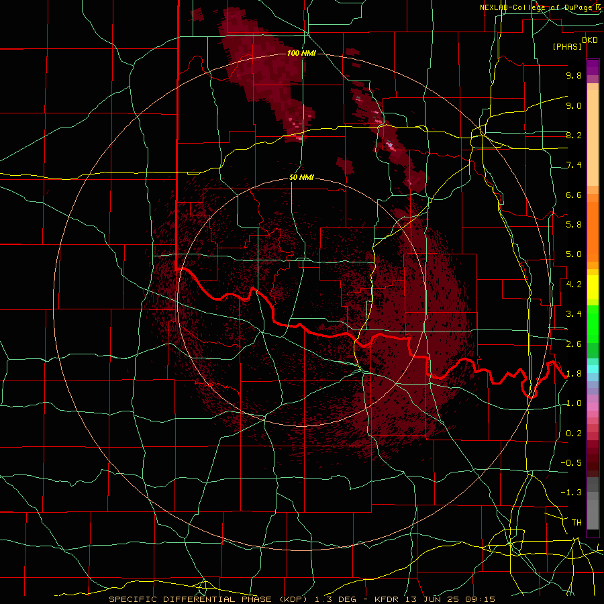Viewport: 604px width, 604px height.
Task: Click the 100 NMI range ring label
Action: click(301, 53)
